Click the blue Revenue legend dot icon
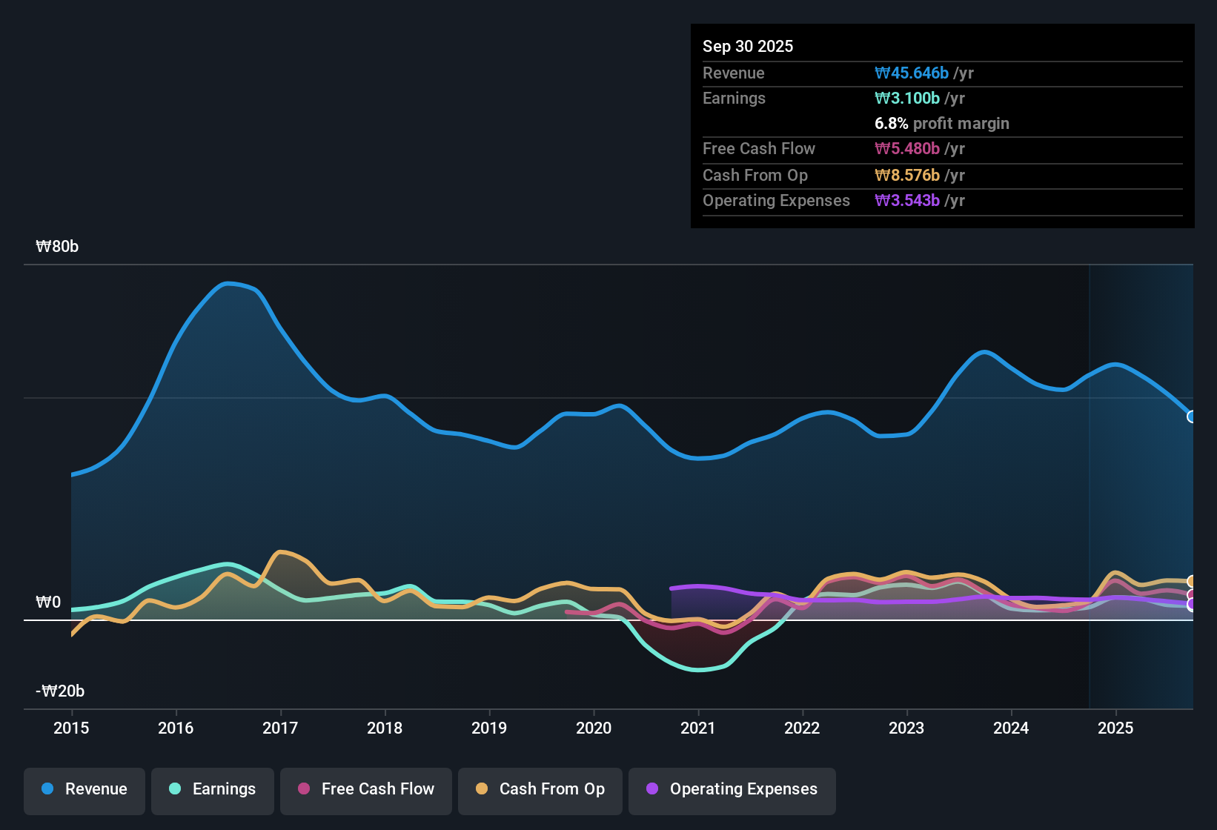The image size is (1217, 830). 46,789
